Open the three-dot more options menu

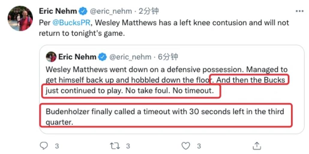[x=300, y=11]
